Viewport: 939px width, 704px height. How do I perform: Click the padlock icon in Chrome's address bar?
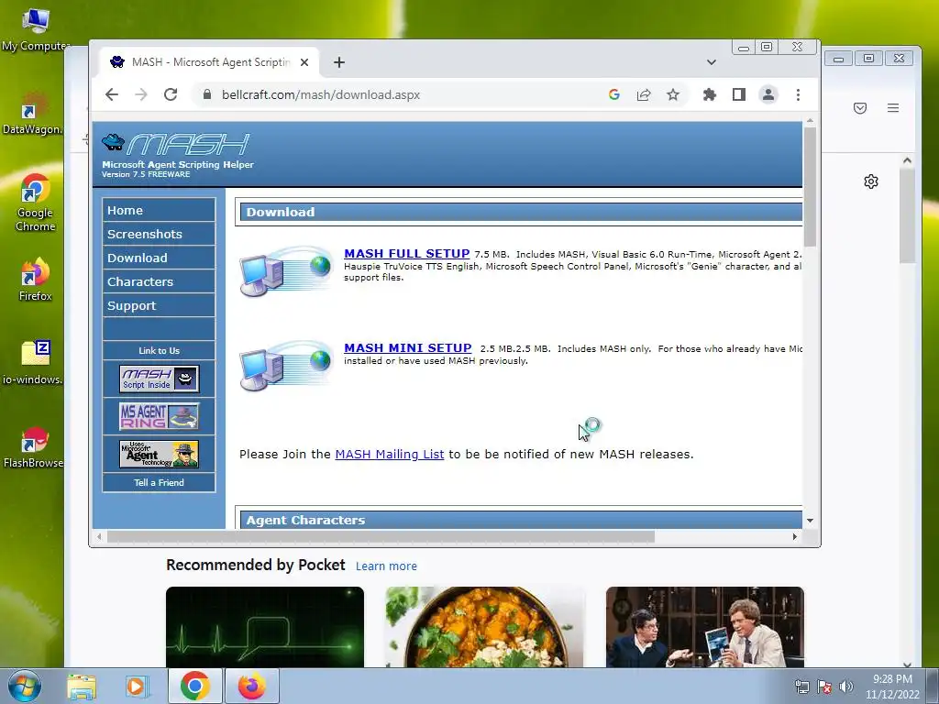point(207,94)
